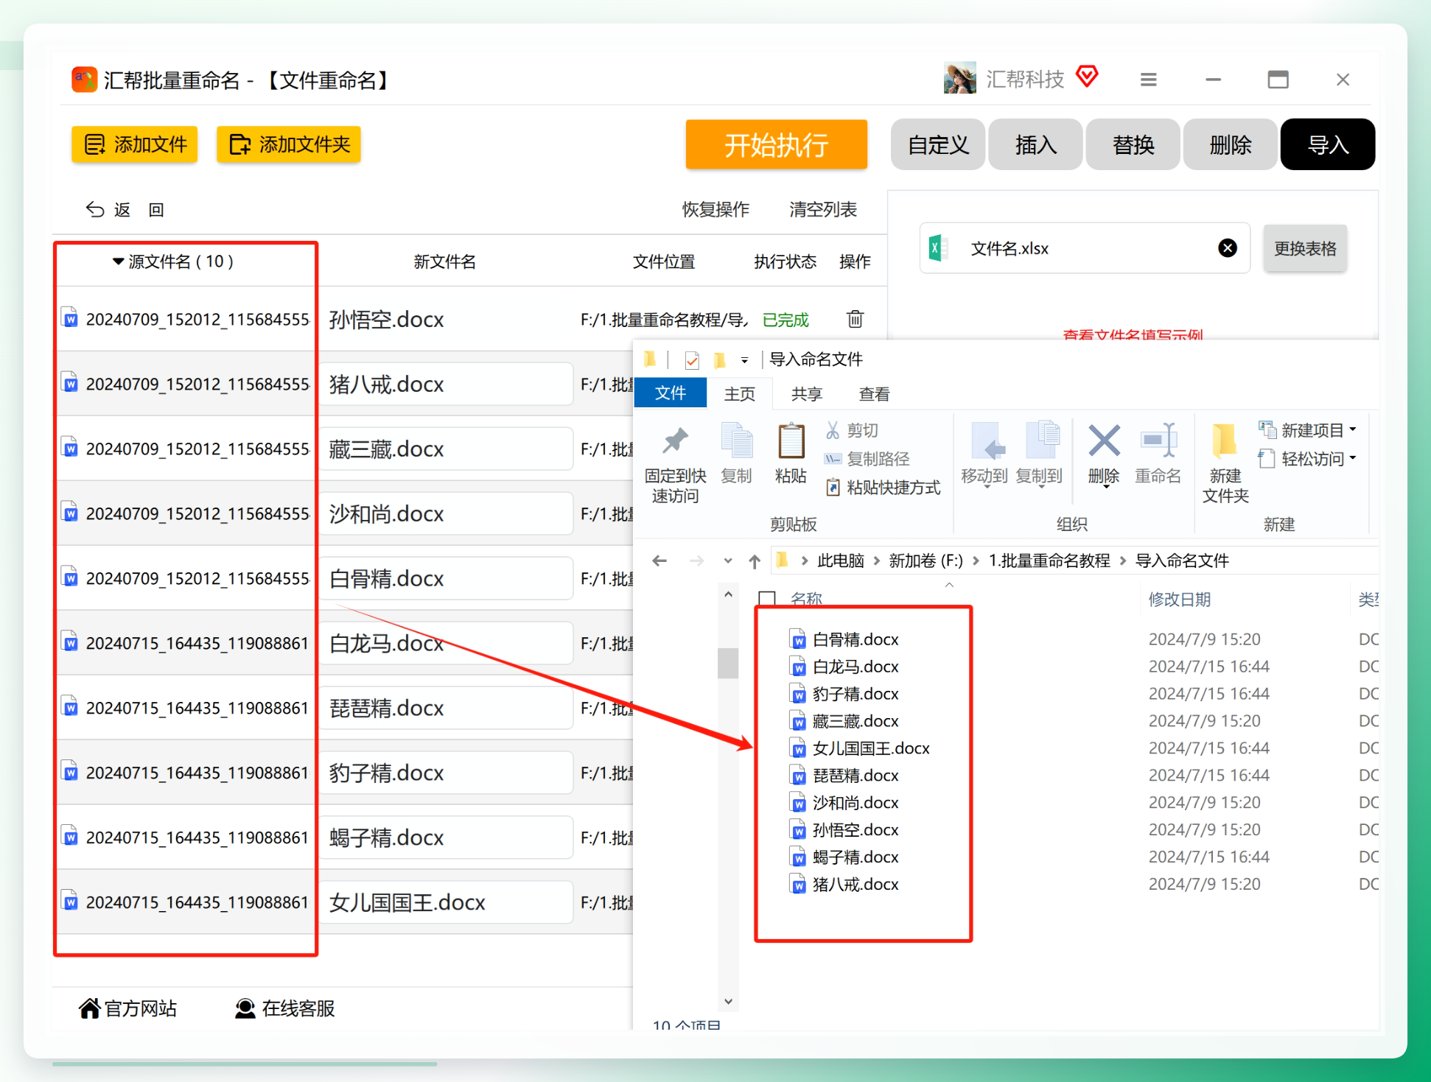Go back with Explorer back arrow
1431x1082 pixels.
(x=659, y=561)
